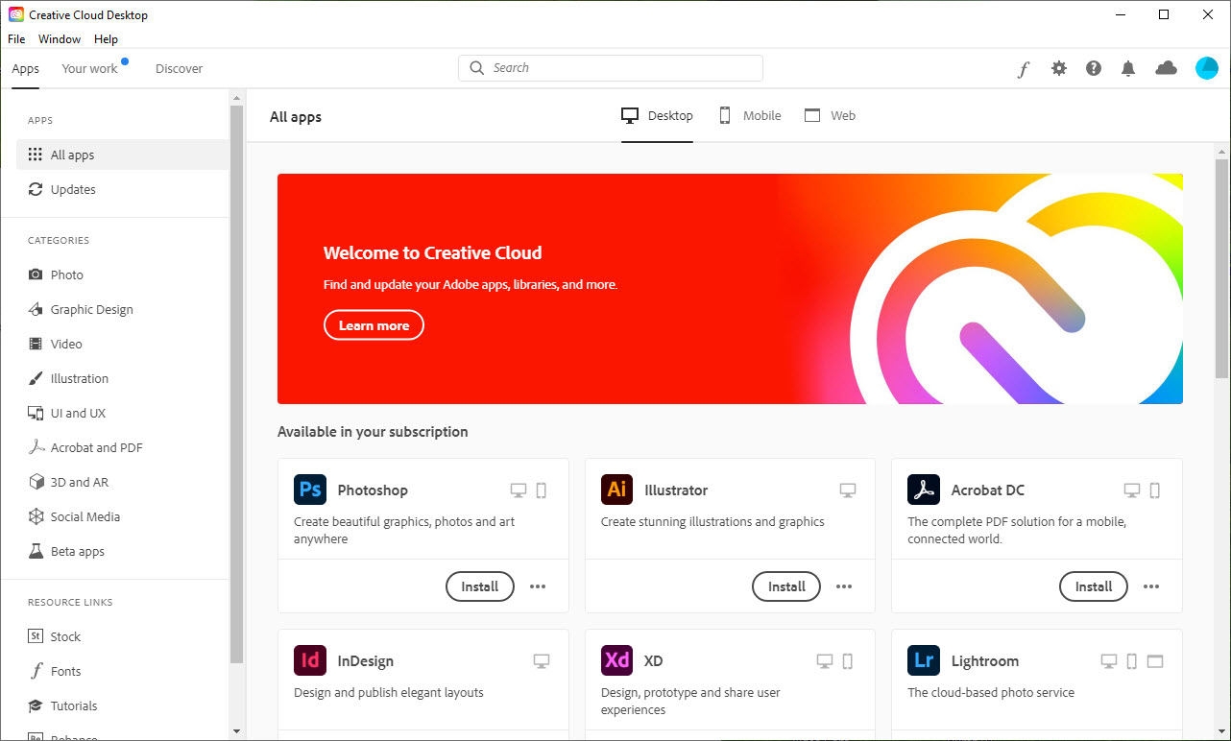Select the Apps tab
This screenshot has width=1231, height=741.
tap(26, 68)
